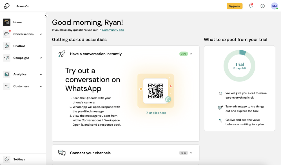Click the We will give you a call text
Viewport: 281px width, 165px height.
coord(246,95)
